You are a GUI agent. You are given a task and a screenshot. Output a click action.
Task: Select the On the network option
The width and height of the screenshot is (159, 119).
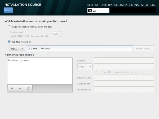click(10, 42)
